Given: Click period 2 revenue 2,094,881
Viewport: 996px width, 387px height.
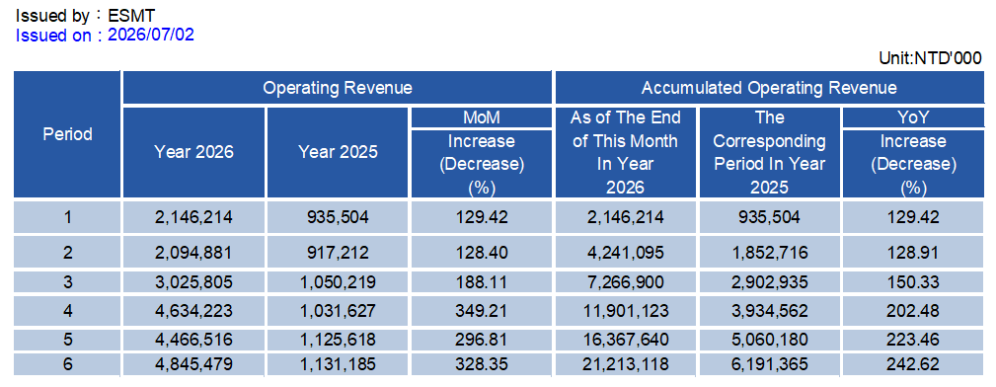Looking at the screenshot, I should (x=193, y=253).
